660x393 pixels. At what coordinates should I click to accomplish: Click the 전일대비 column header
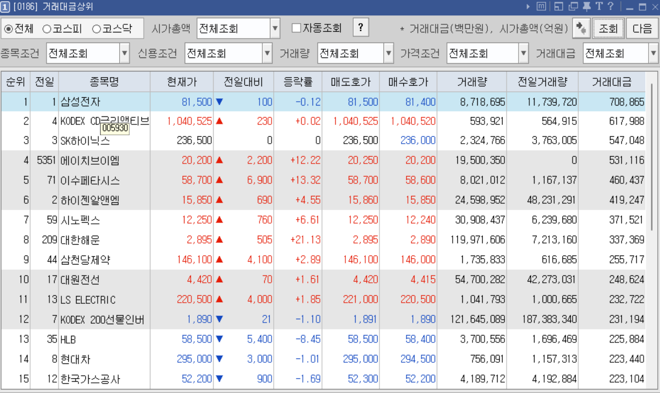(x=244, y=82)
